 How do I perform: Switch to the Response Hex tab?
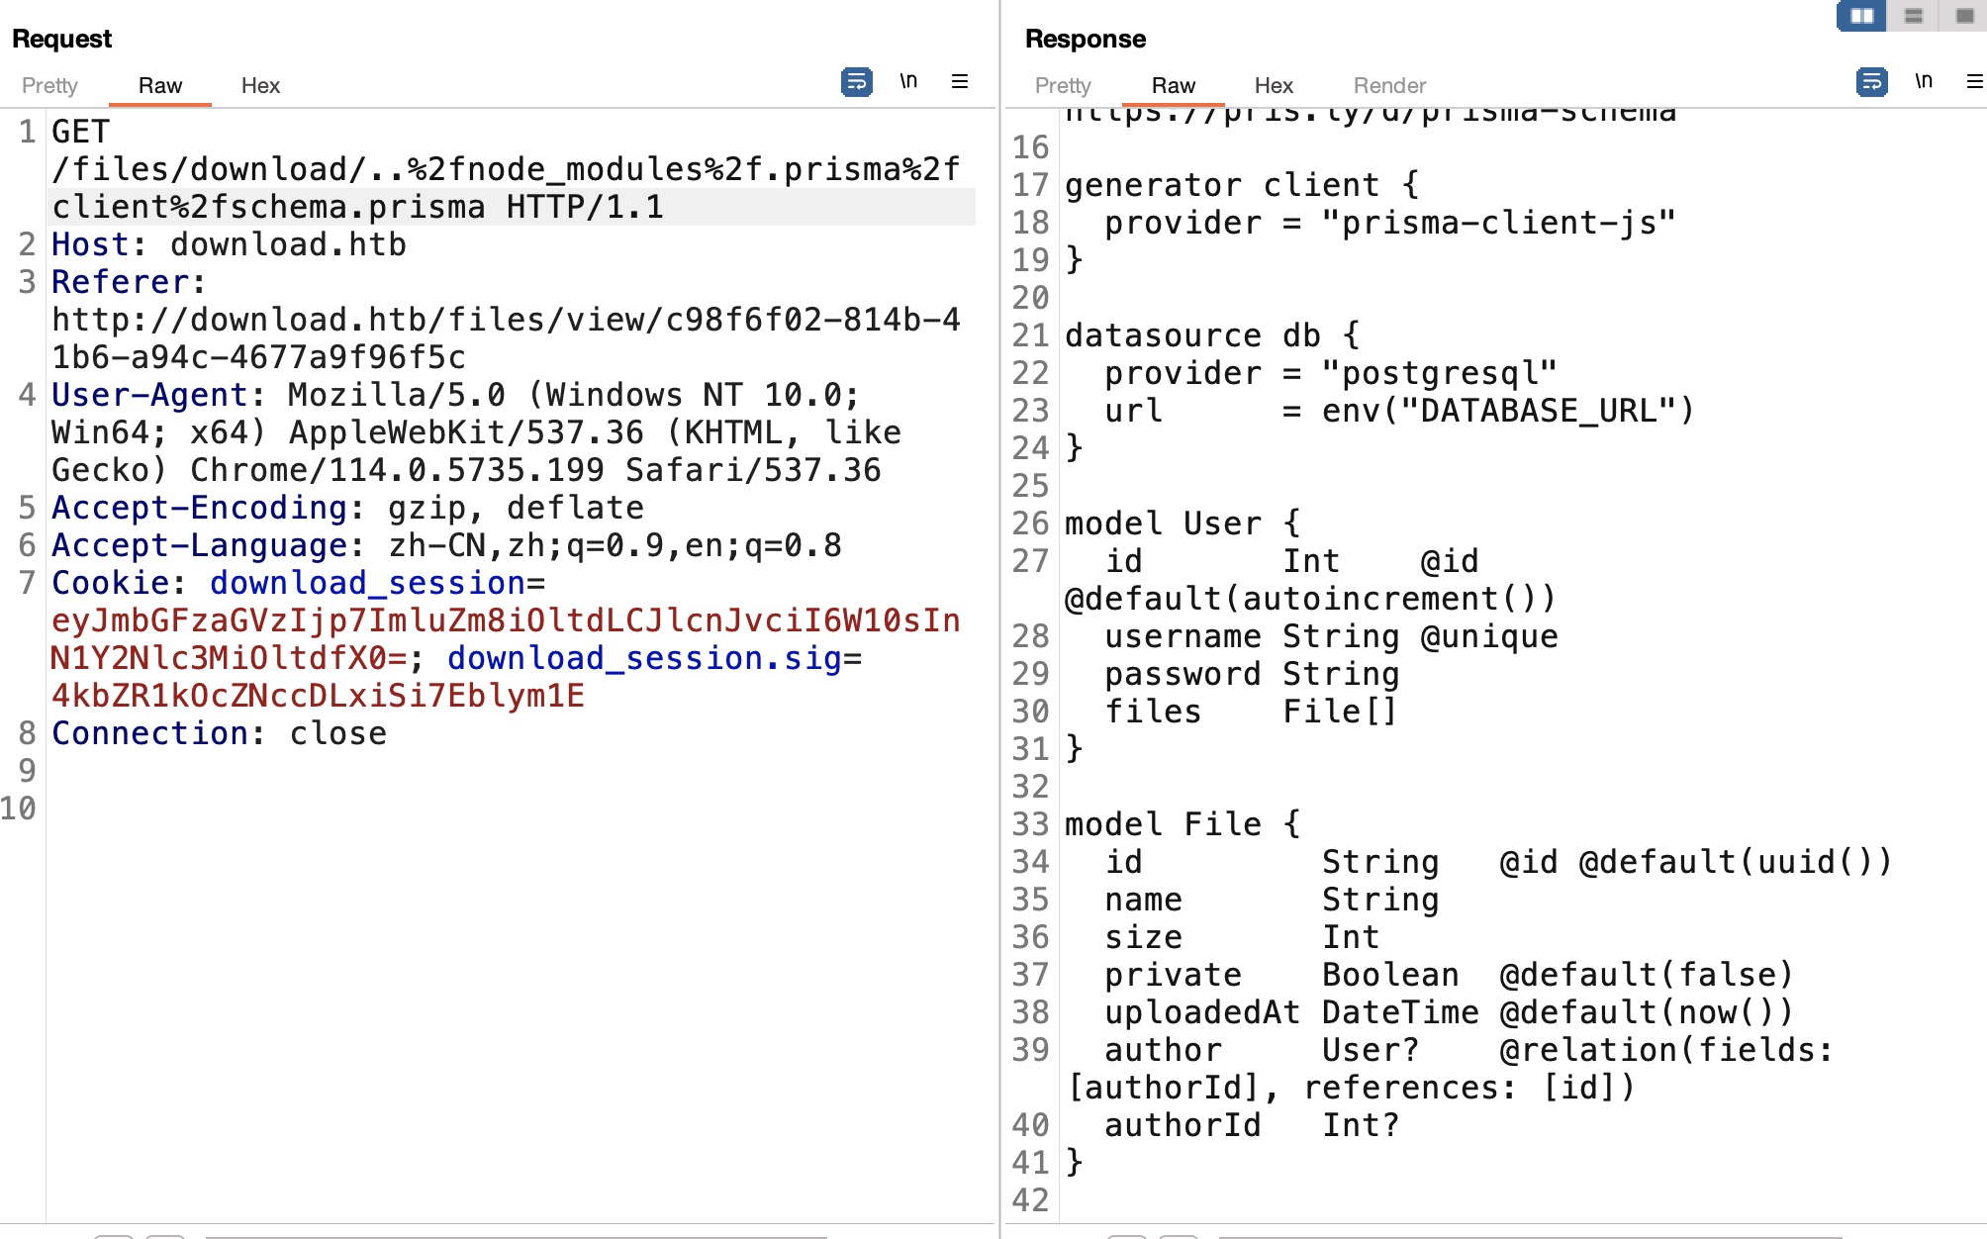click(x=1274, y=86)
